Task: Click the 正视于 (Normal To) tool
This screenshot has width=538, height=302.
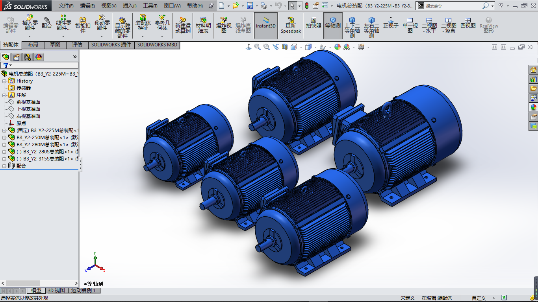Action: [x=391, y=22]
